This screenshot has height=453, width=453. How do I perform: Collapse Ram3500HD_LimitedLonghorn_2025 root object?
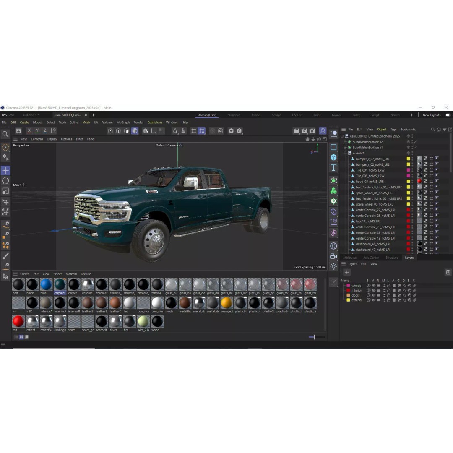coord(342,136)
